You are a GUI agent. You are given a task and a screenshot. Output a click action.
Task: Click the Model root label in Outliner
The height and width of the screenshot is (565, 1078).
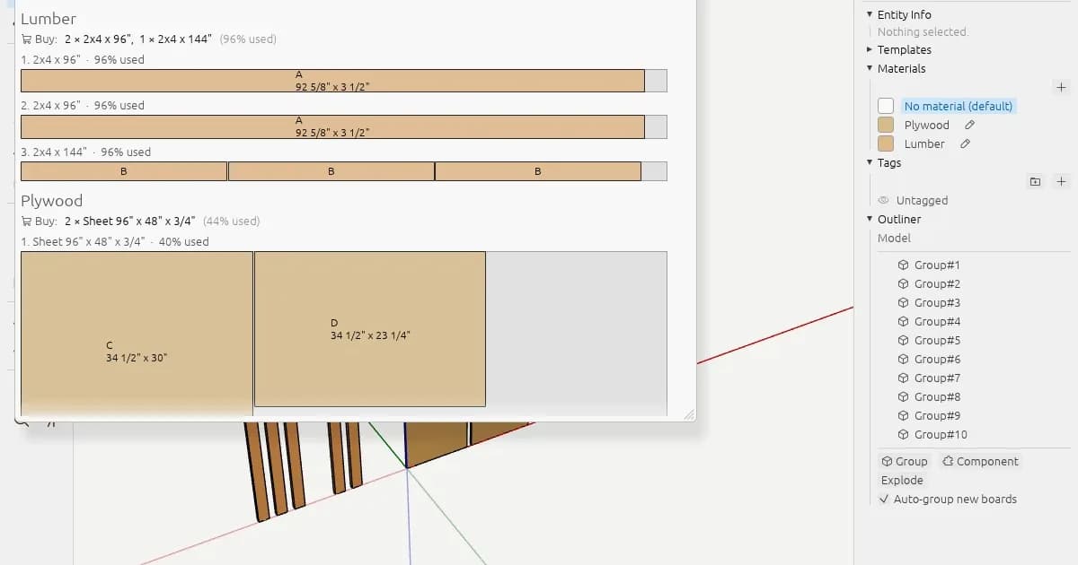click(894, 238)
